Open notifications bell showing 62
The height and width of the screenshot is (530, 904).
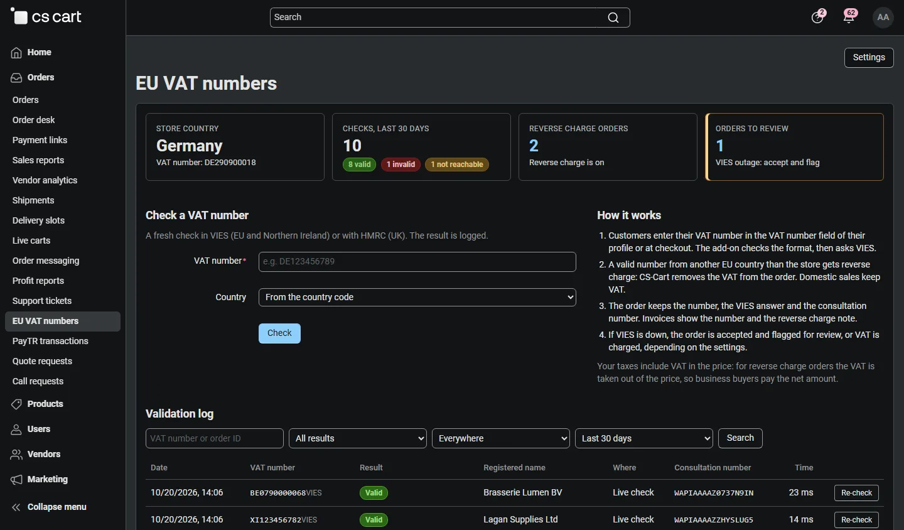point(849,17)
